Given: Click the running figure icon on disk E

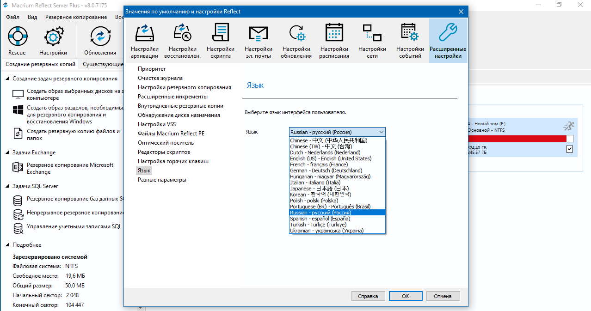Looking at the screenshot, I should pyautogui.click(x=568, y=126).
